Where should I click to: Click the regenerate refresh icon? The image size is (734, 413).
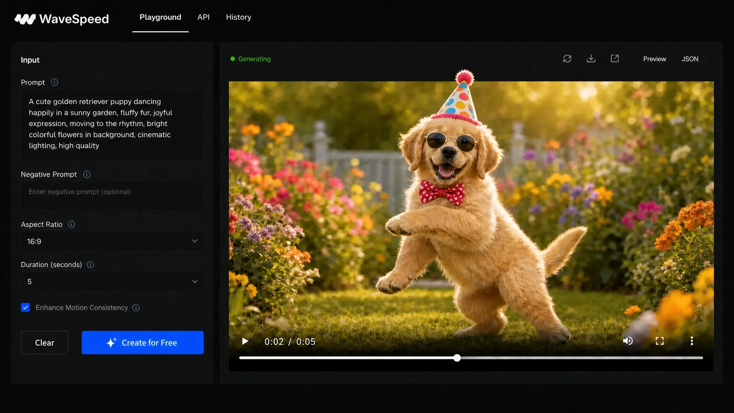click(x=567, y=59)
